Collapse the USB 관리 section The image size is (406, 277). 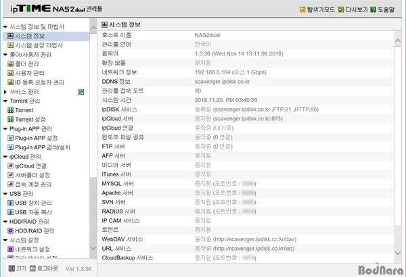click(x=5, y=194)
